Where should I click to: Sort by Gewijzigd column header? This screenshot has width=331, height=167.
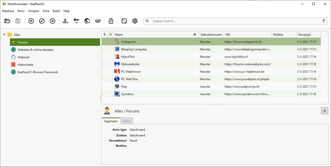click(x=308, y=34)
